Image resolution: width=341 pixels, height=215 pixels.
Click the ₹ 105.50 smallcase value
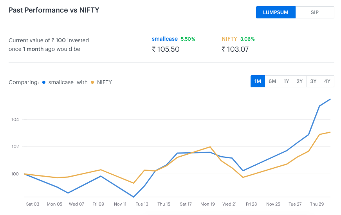click(x=166, y=49)
